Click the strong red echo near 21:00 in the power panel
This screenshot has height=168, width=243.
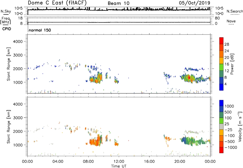189,77
